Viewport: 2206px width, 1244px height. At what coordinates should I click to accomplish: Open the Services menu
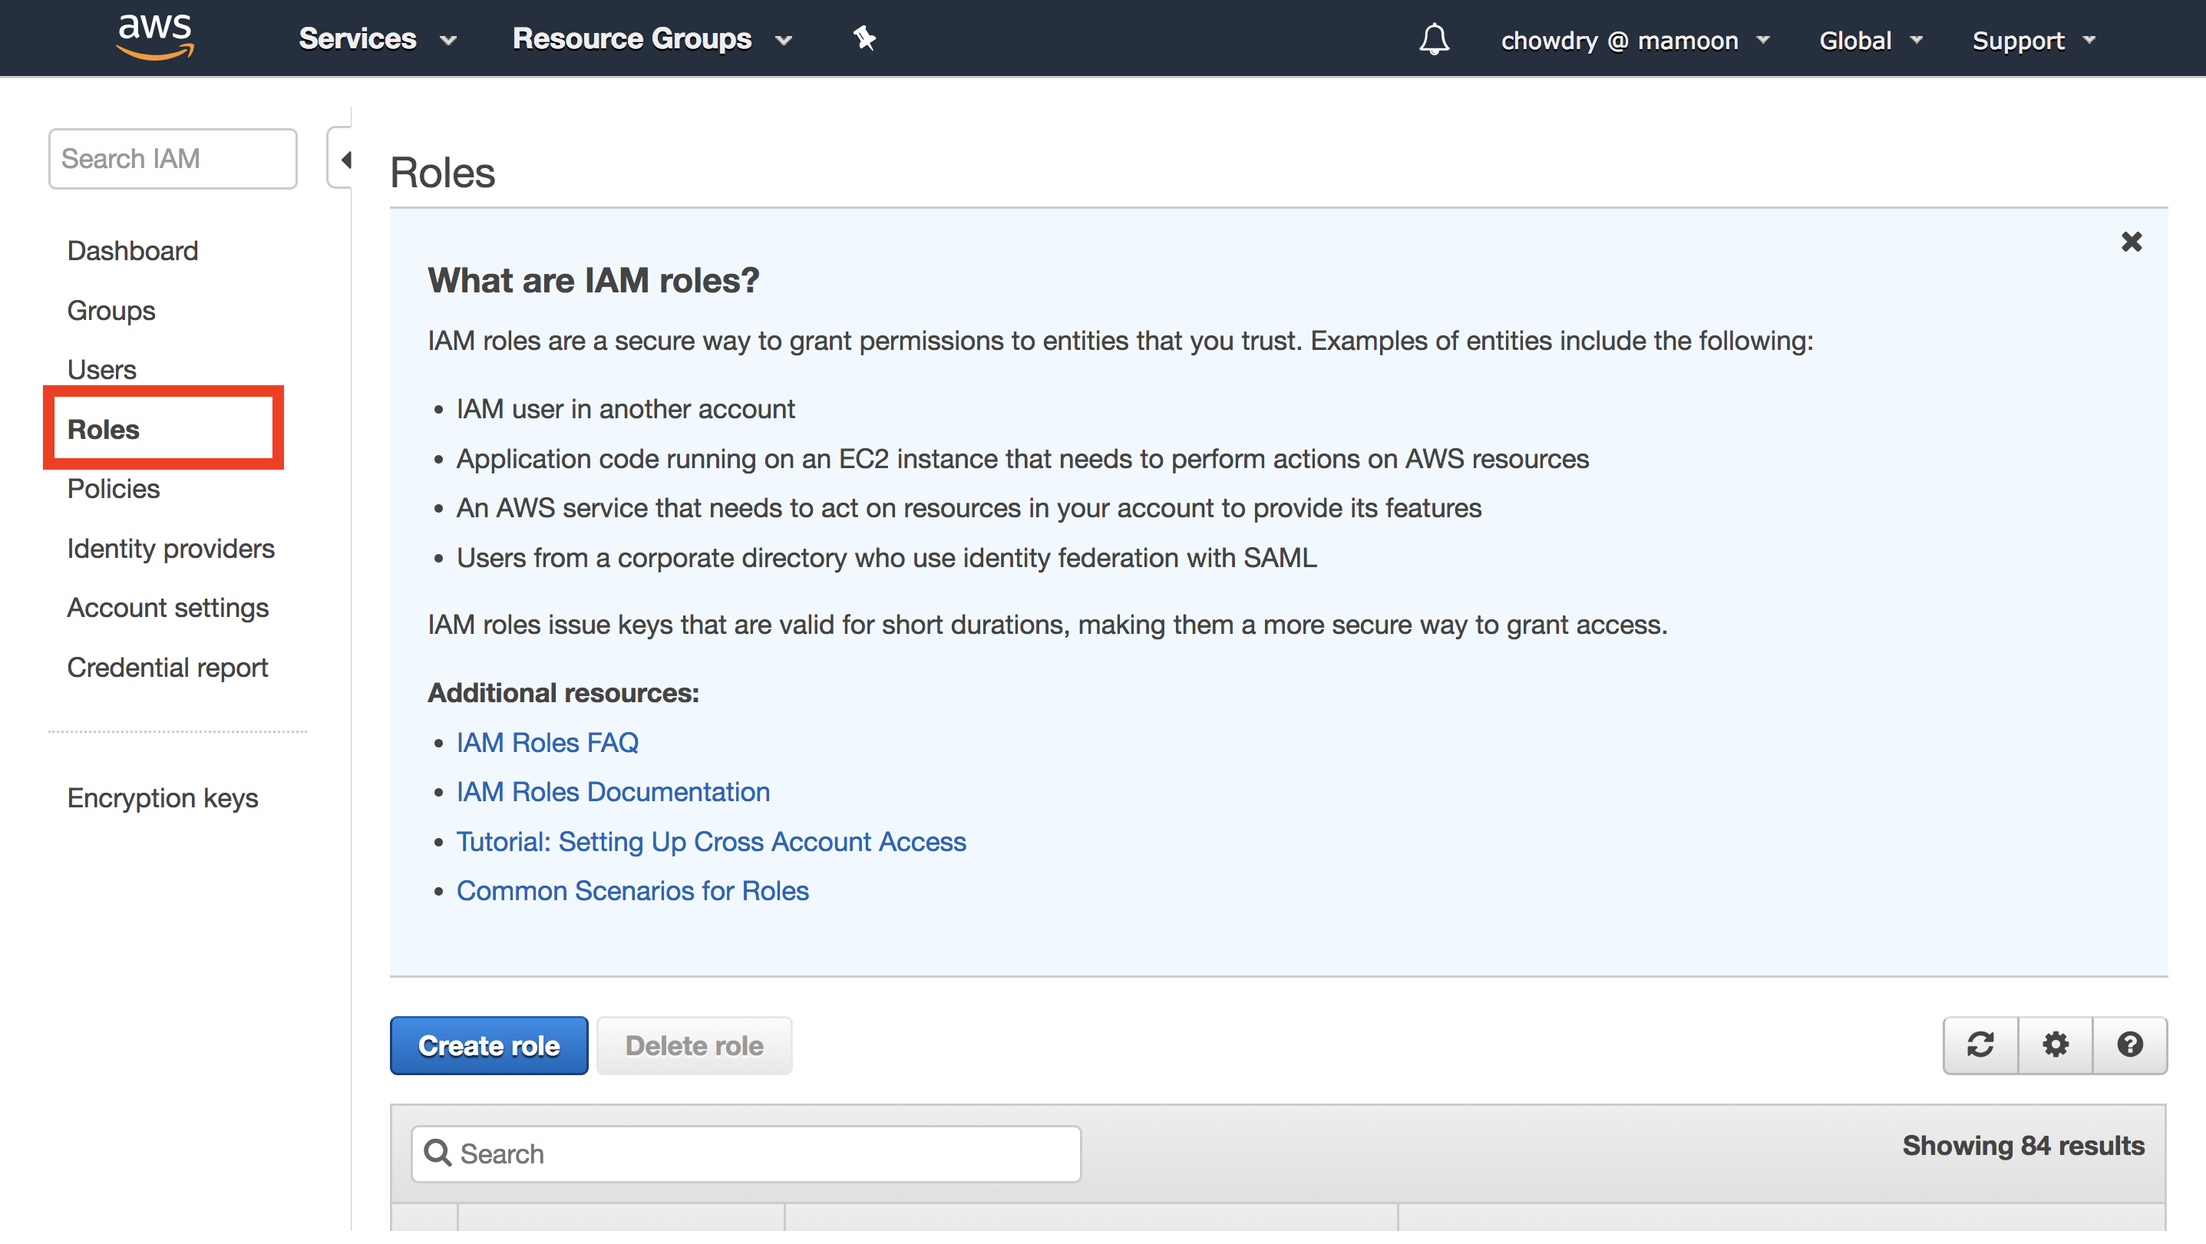pyautogui.click(x=377, y=39)
